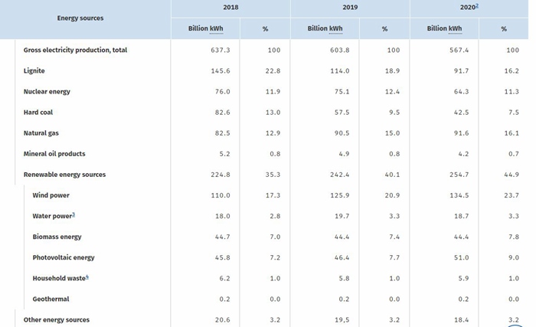
Task: Open footnote 4 beside Household waste
Action: pos(87,276)
